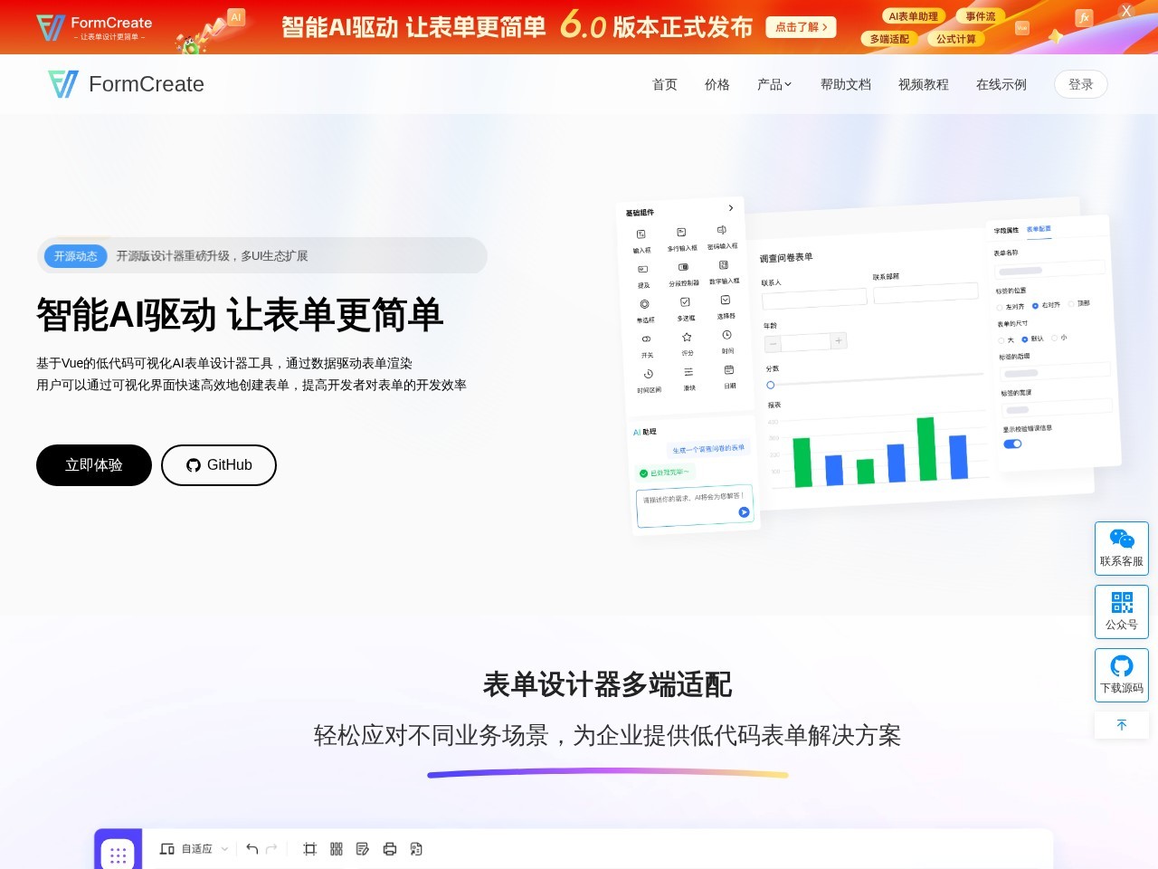The height and width of the screenshot is (869, 1158).
Task: Click the plus stepper for 年龄
Action: pos(839,340)
